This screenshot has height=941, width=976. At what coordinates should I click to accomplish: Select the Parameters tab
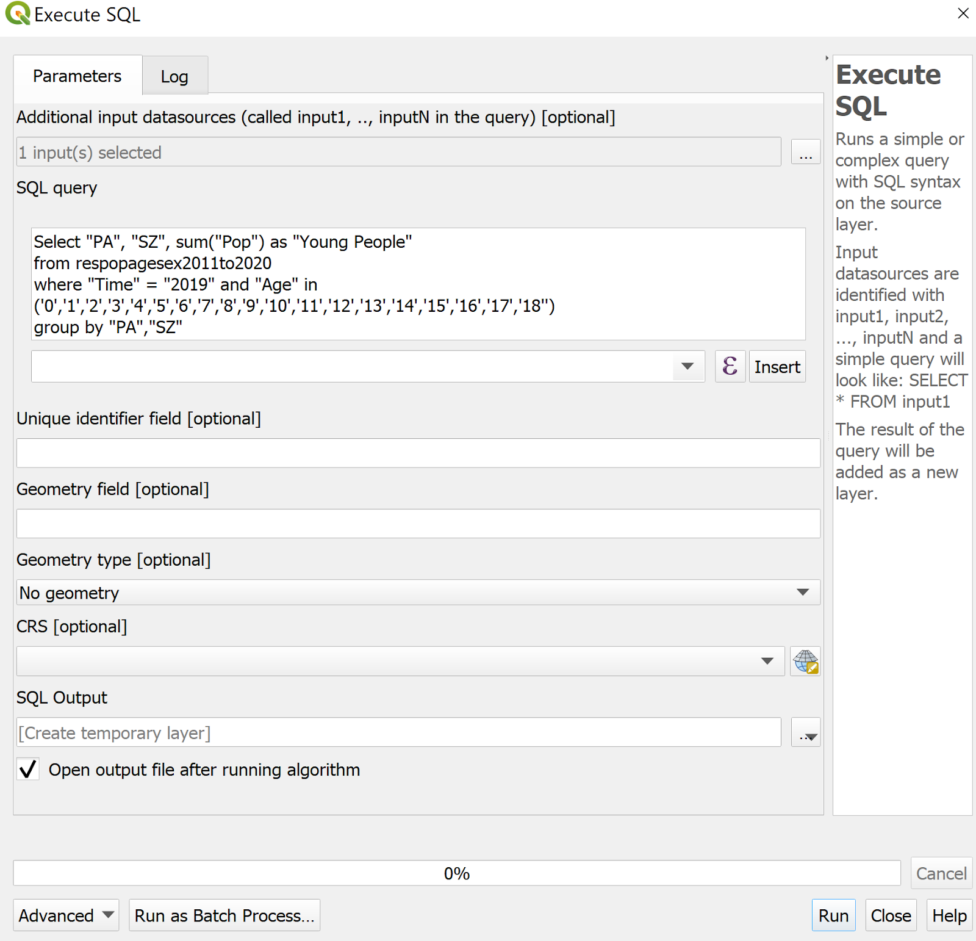(x=77, y=76)
